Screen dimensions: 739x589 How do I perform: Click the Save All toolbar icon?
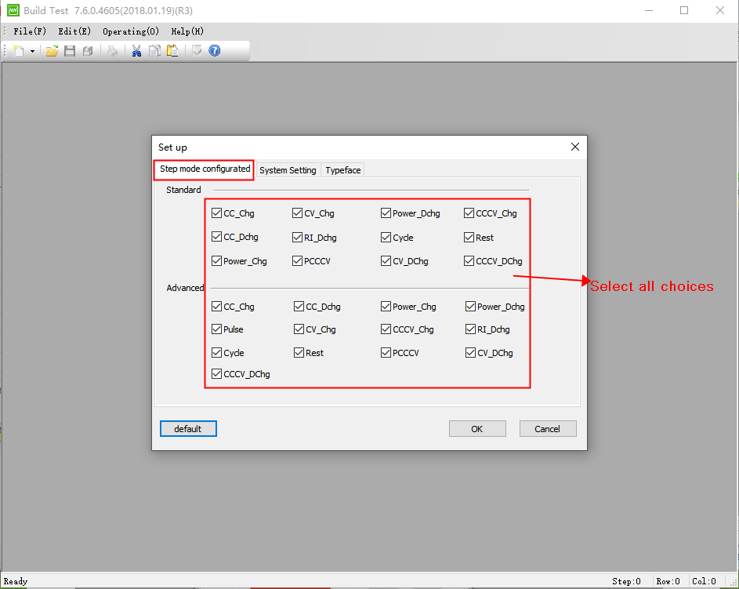click(88, 51)
